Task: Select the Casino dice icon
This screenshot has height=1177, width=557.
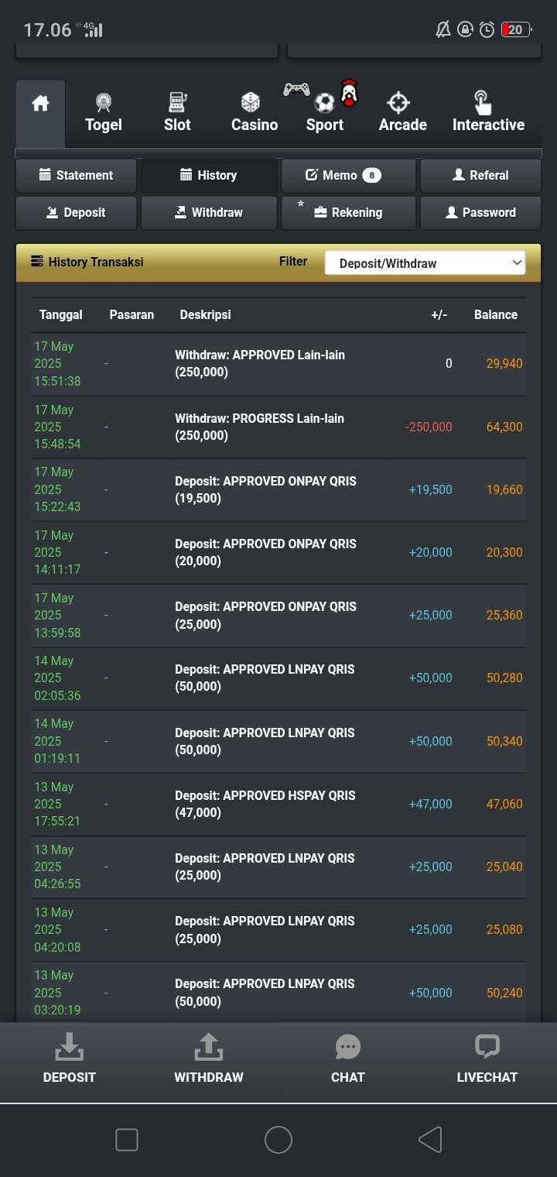Action: tap(251, 102)
